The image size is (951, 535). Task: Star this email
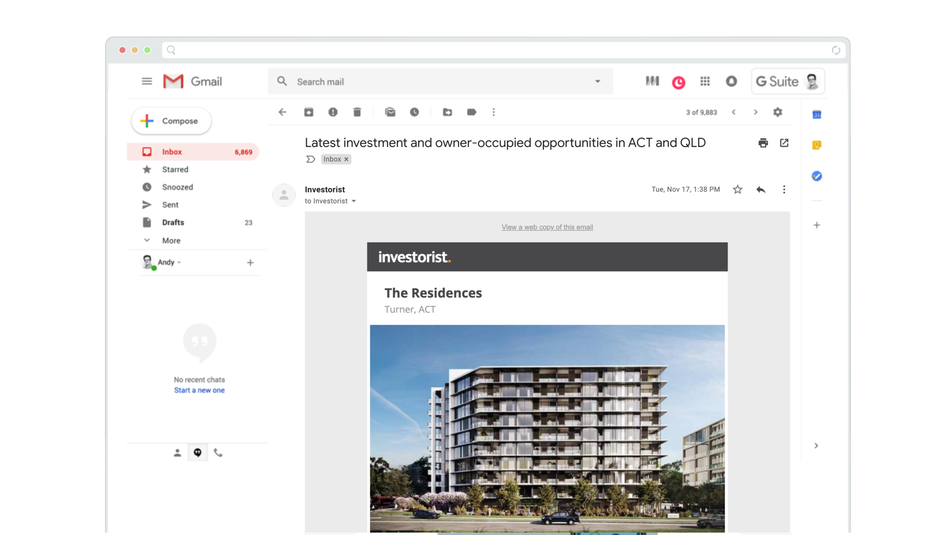(x=737, y=189)
